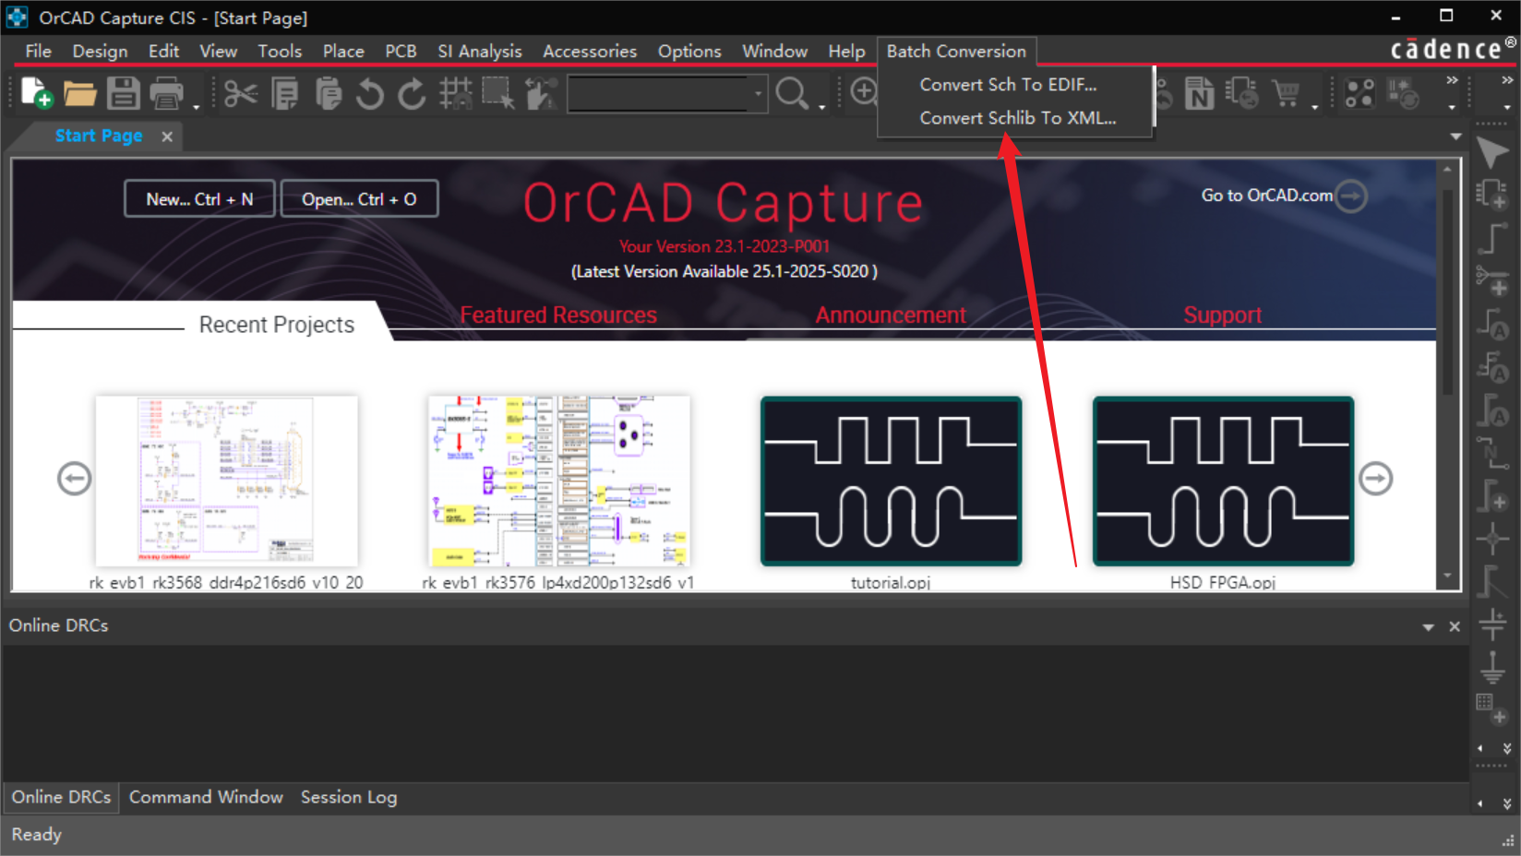Toggle the snap to grid icon
This screenshot has width=1521, height=856.
[x=456, y=93]
